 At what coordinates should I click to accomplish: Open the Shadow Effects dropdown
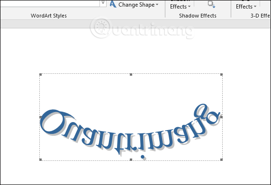[180, 7]
